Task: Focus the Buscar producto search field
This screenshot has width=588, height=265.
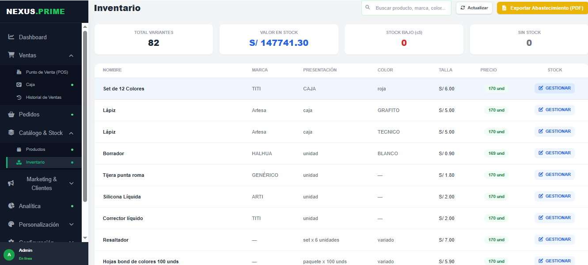Action: [x=406, y=8]
